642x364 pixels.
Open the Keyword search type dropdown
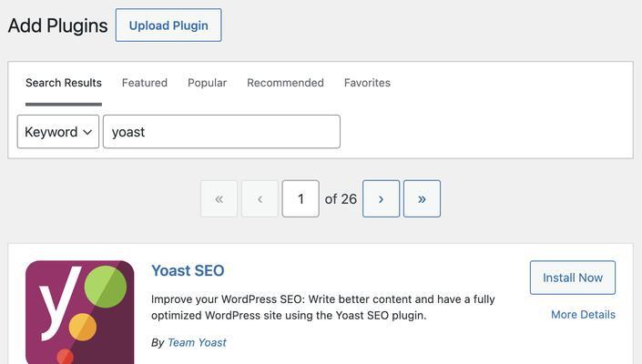point(58,132)
